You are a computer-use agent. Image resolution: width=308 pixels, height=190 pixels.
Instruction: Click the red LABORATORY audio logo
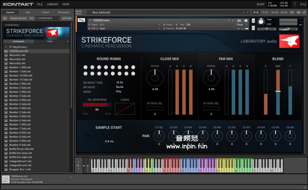point(289,41)
